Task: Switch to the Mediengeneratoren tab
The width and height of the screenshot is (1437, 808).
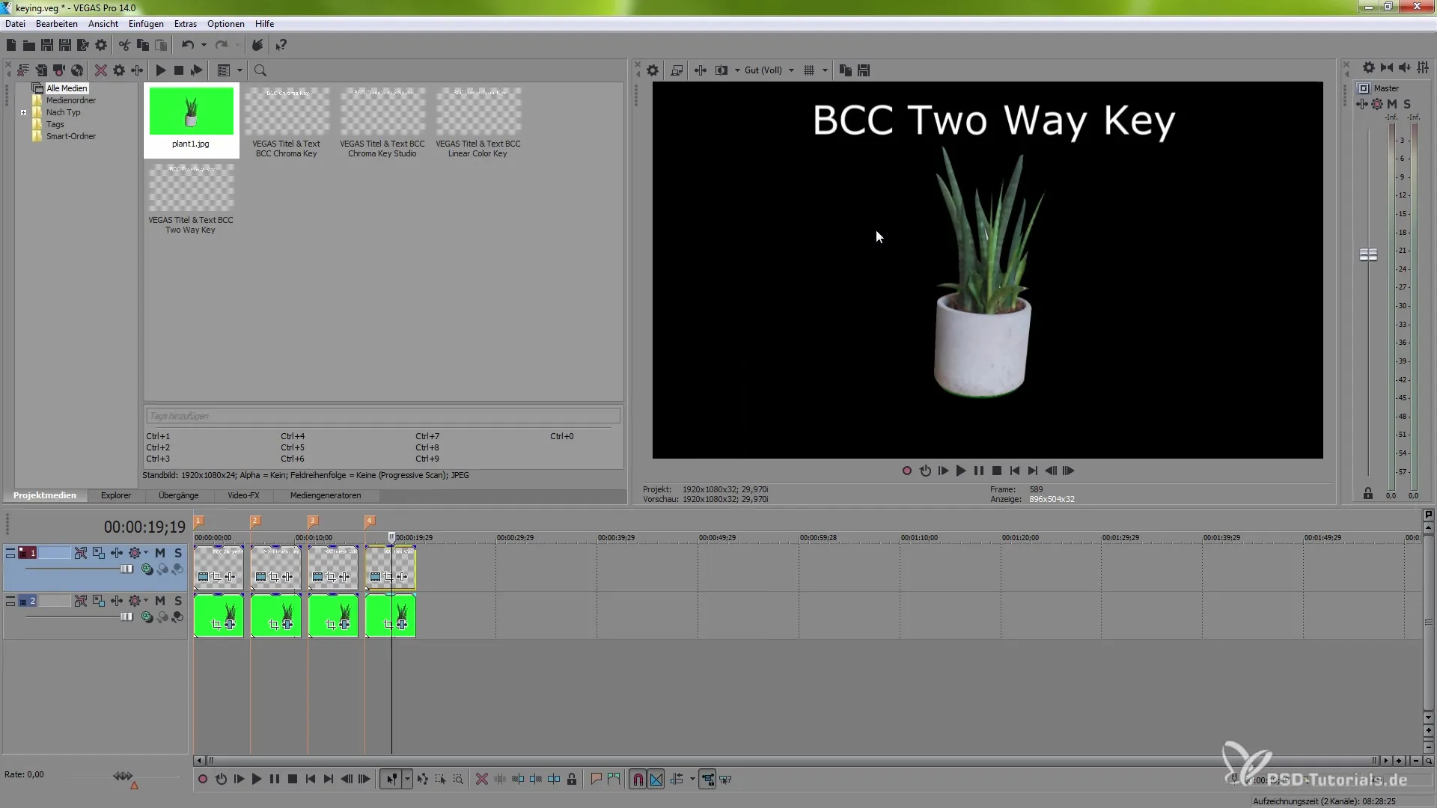Action: point(326,496)
